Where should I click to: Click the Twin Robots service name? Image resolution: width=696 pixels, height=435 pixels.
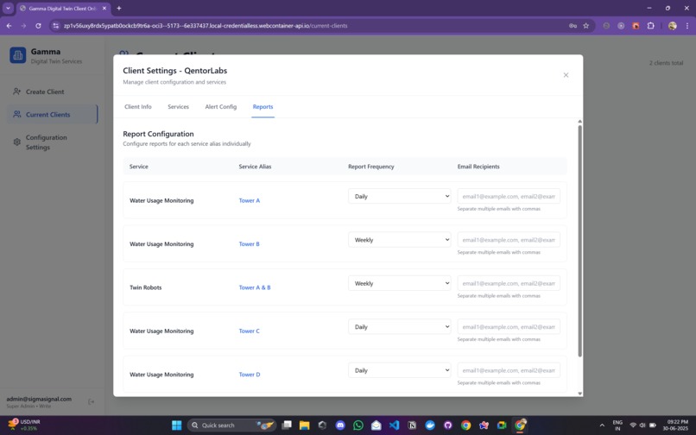point(146,287)
